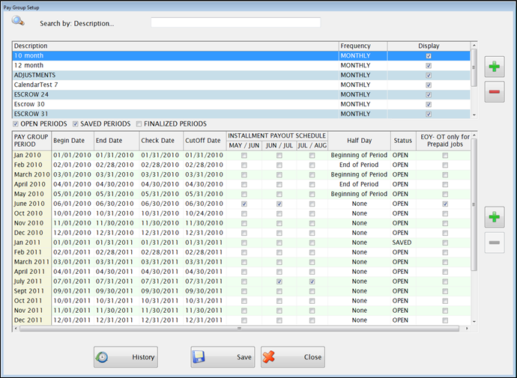This screenshot has height=378, width=517.
Task: Click the Status column header
Action: tap(403, 141)
